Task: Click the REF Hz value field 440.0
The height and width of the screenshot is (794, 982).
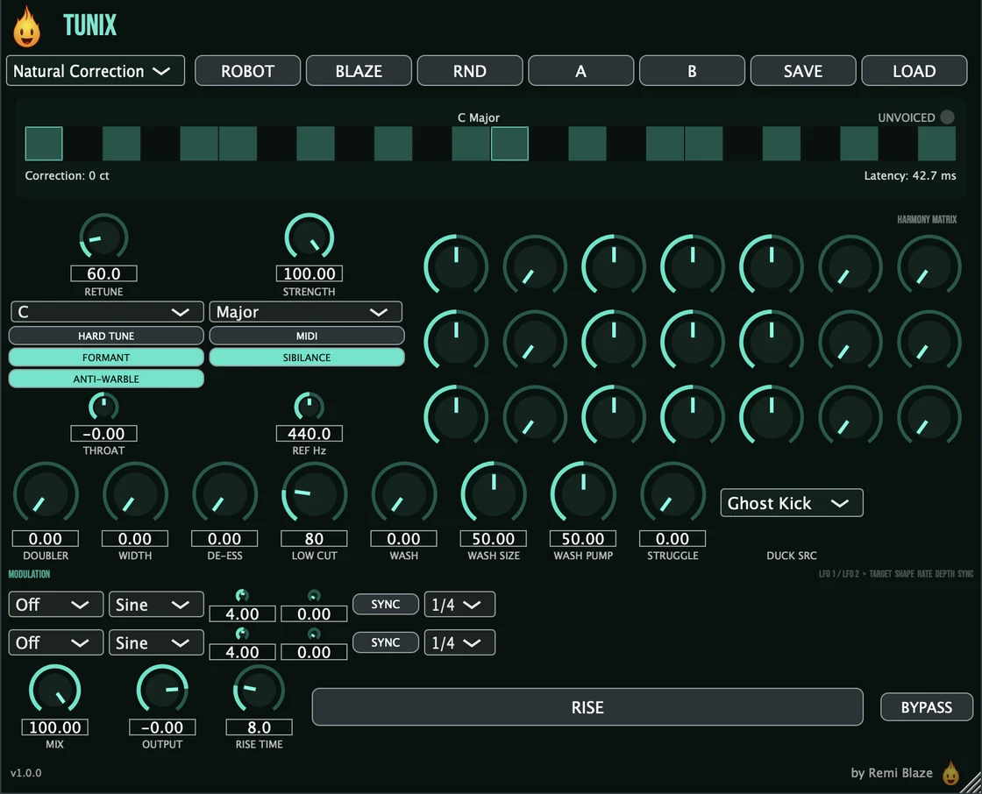Action: 309,433
